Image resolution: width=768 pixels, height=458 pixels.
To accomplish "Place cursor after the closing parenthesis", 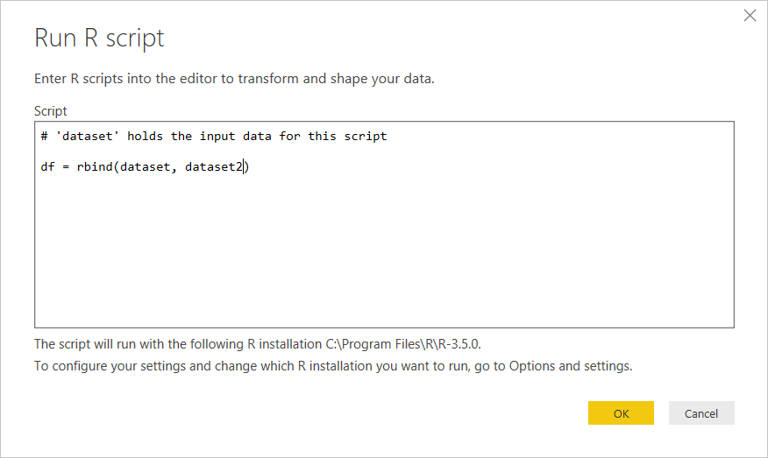I will [251, 166].
